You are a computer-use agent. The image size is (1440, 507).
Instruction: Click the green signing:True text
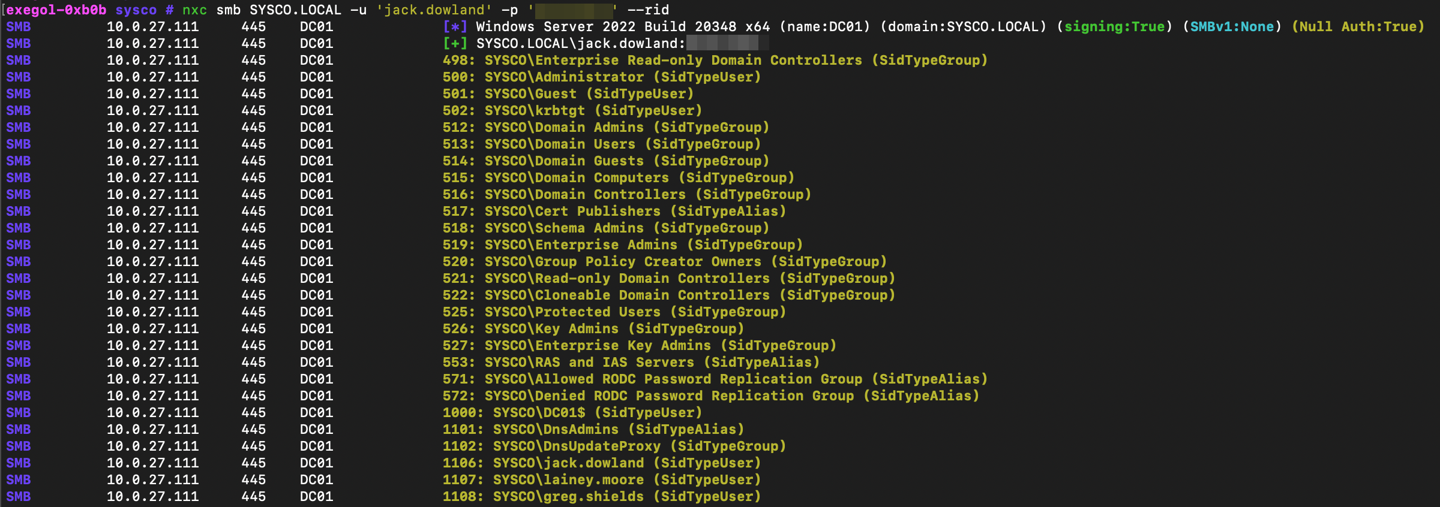click(x=1114, y=27)
